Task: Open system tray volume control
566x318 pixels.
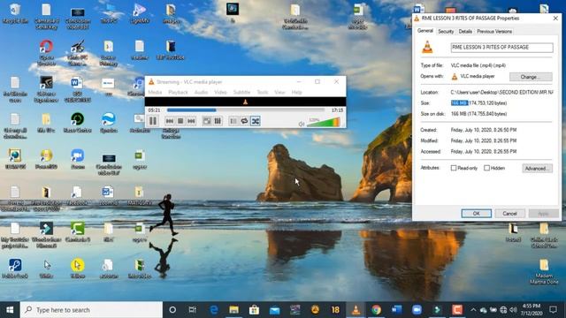Action: click(513, 310)
